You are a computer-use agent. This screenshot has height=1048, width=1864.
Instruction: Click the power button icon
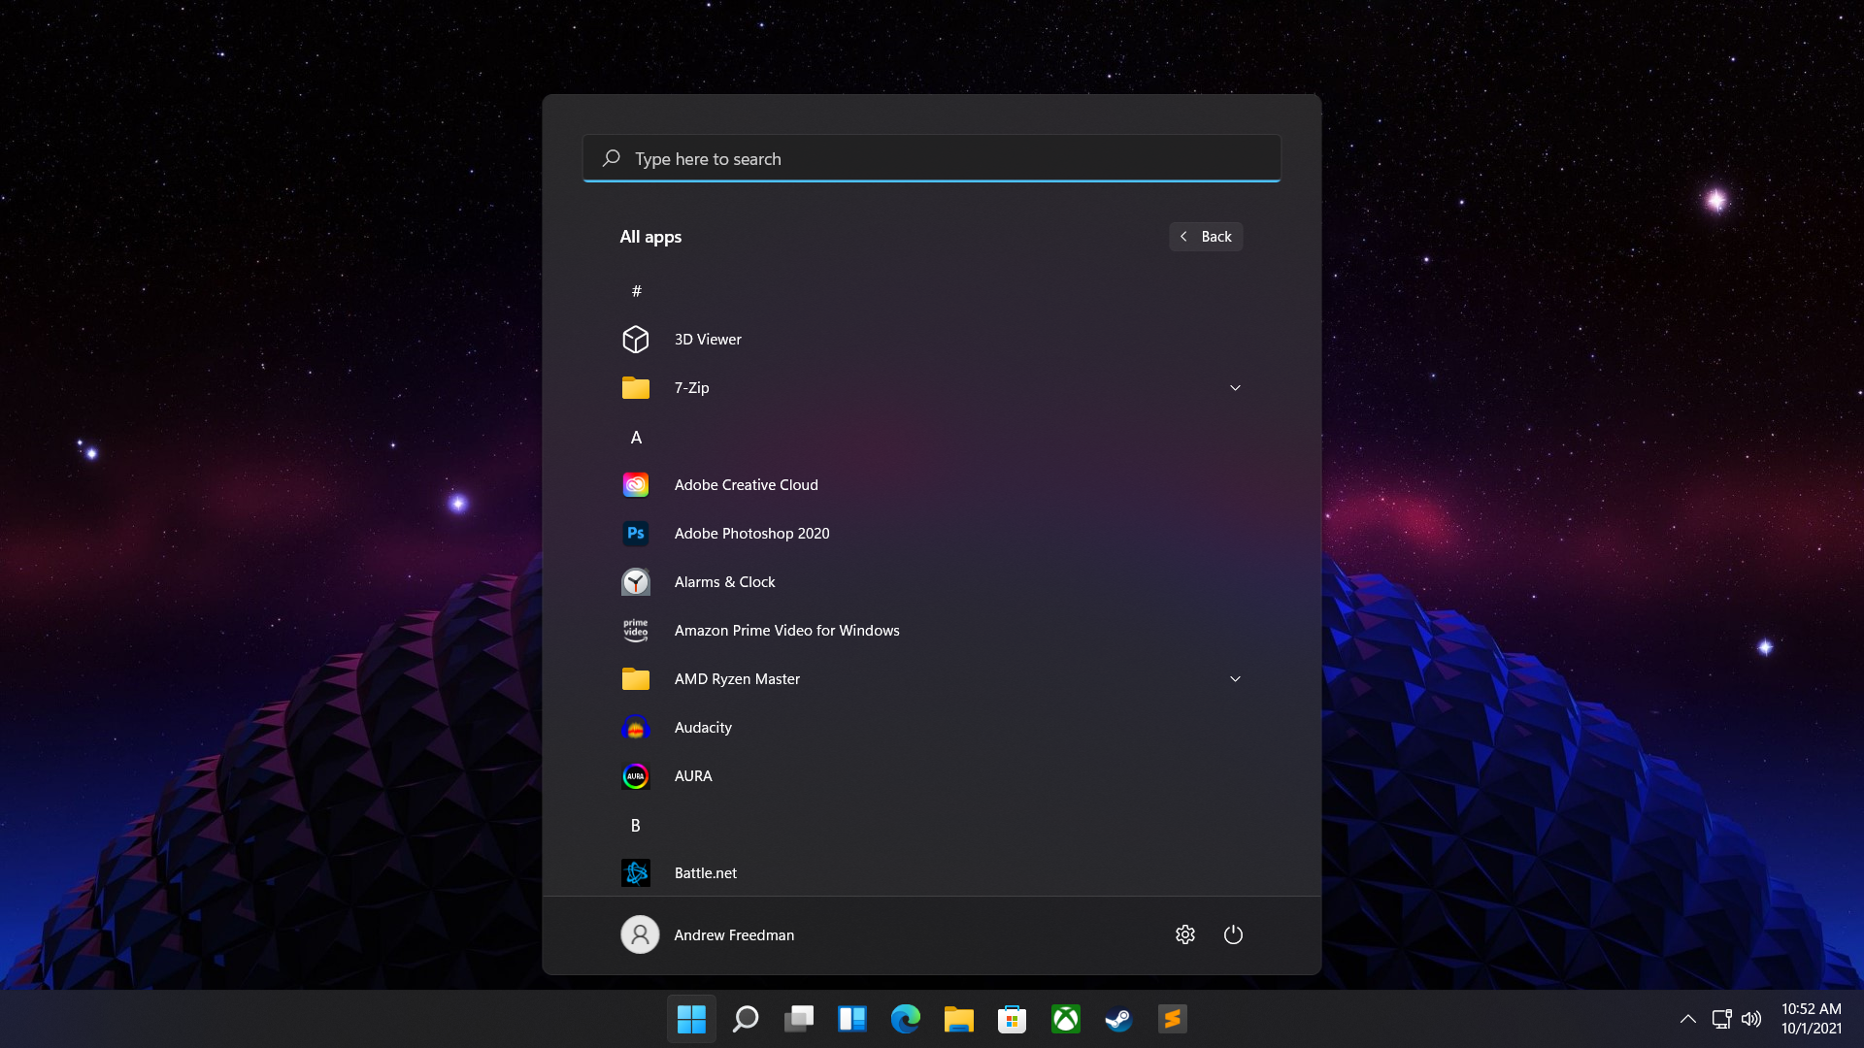(x=1233, y=934)
